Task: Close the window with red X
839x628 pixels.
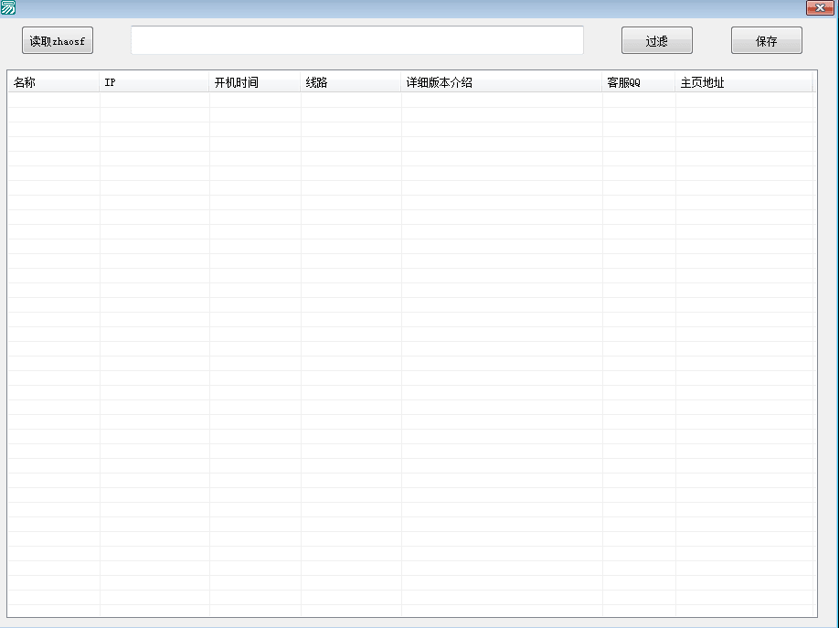Action: click(819, 8)
